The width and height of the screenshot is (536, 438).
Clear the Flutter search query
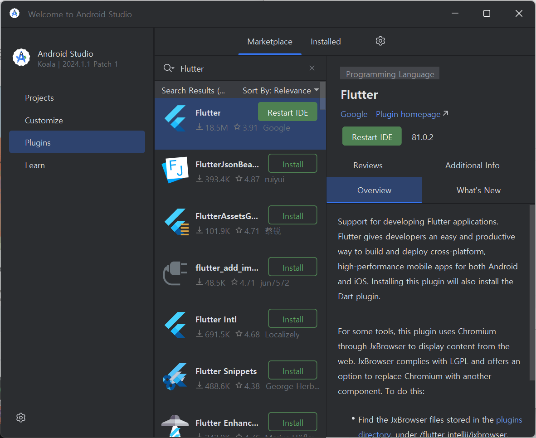312,68
